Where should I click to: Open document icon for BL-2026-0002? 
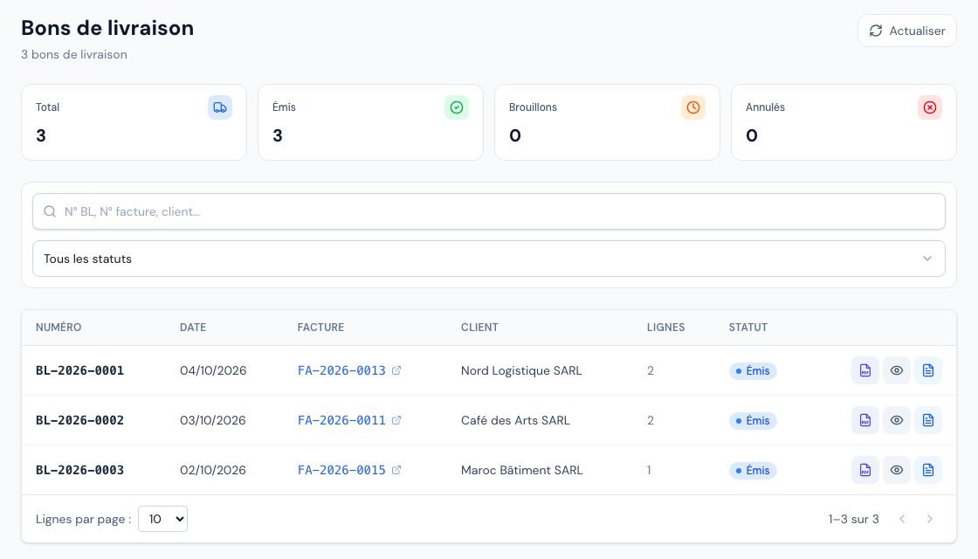point(928,420)
